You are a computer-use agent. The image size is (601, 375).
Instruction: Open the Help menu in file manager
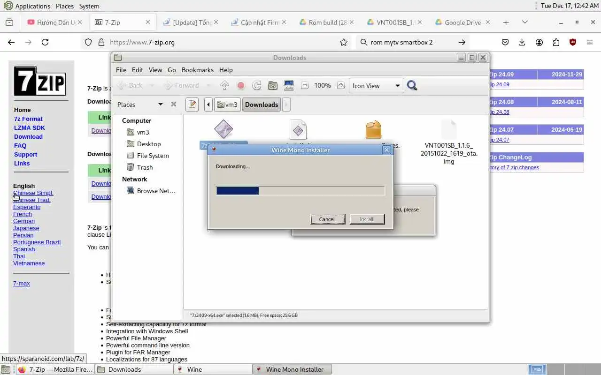point(226,70)
